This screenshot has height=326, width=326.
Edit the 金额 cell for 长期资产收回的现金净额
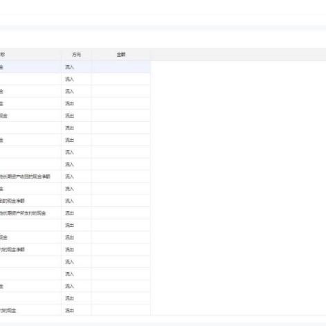[x=121, y=176]
